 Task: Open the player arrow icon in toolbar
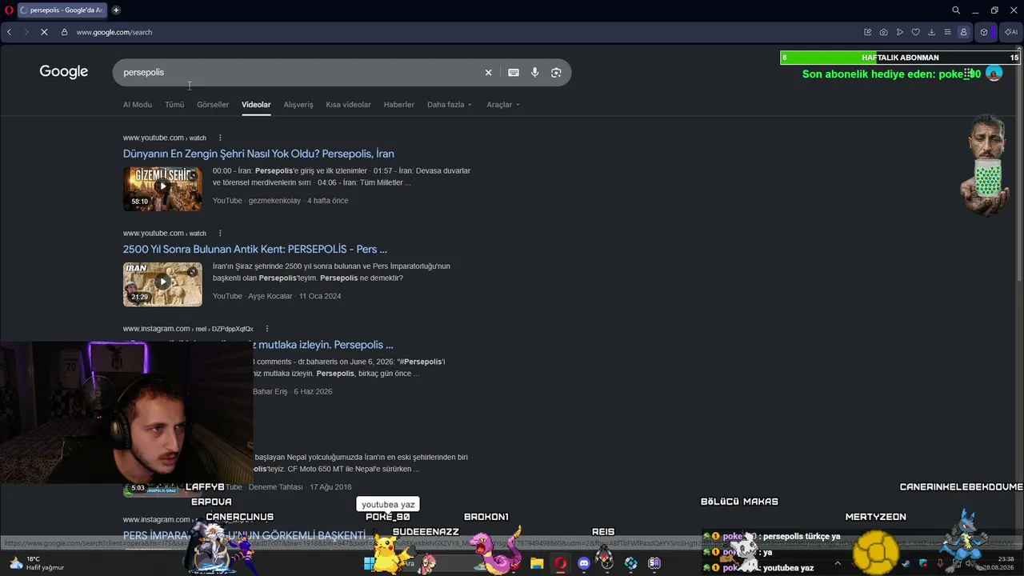pos(900,32)
